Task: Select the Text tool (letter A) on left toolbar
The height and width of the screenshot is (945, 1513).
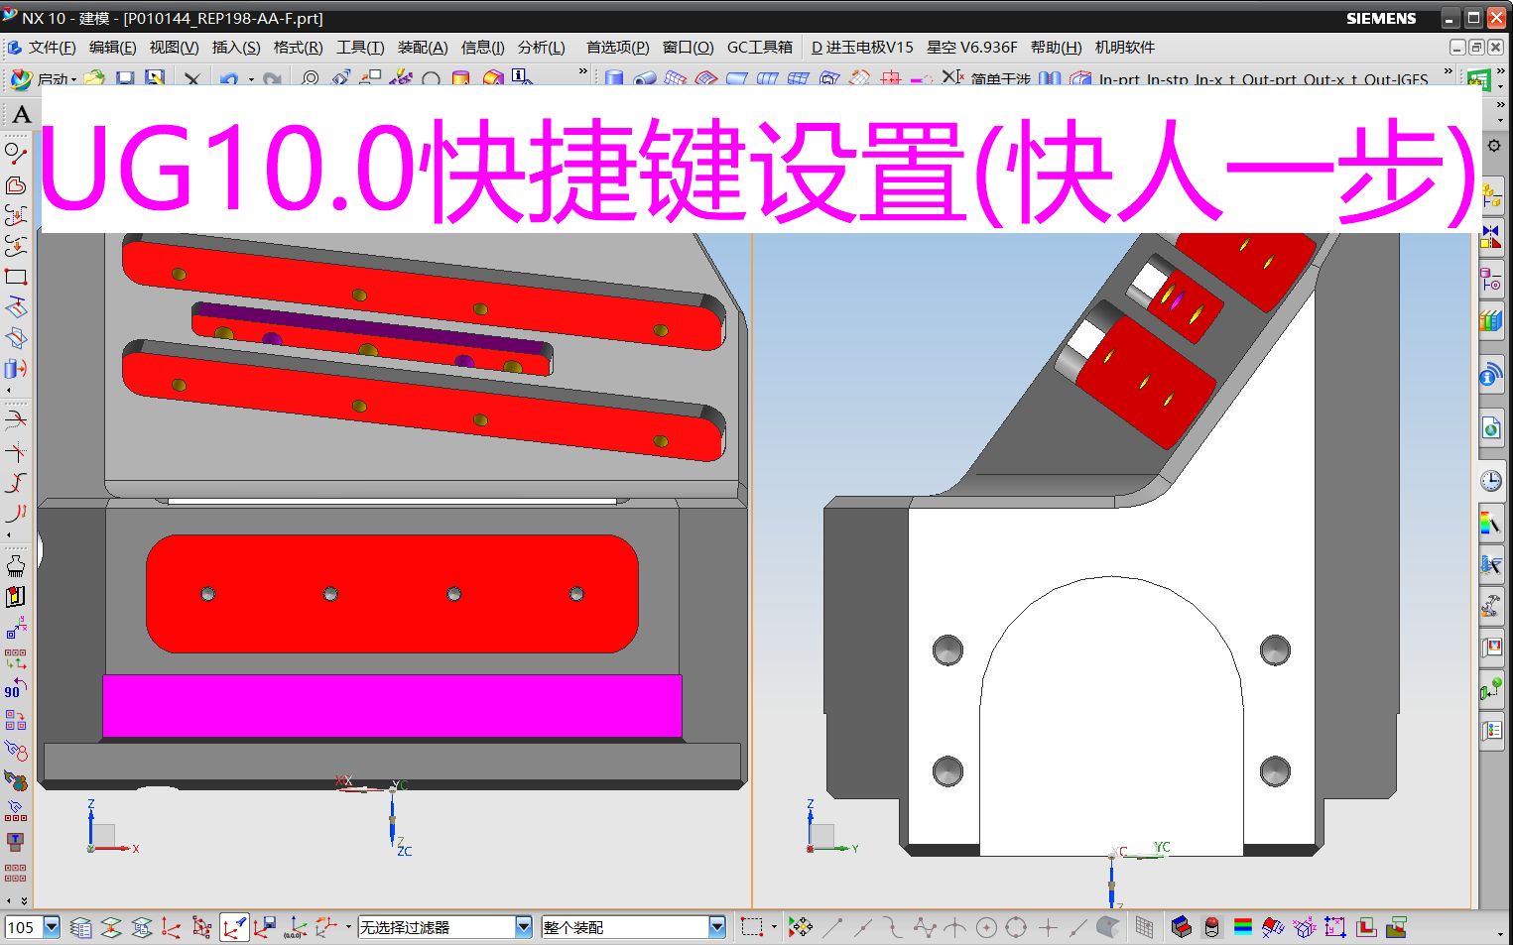Action: tap(21, 114)
